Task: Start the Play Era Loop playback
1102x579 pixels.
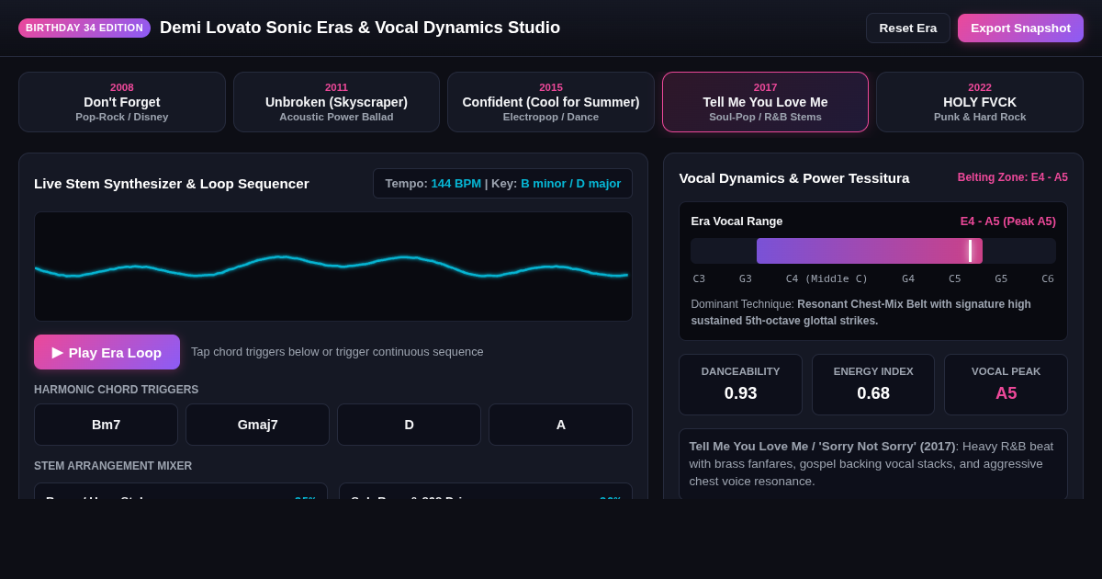Action: (107, 352)
